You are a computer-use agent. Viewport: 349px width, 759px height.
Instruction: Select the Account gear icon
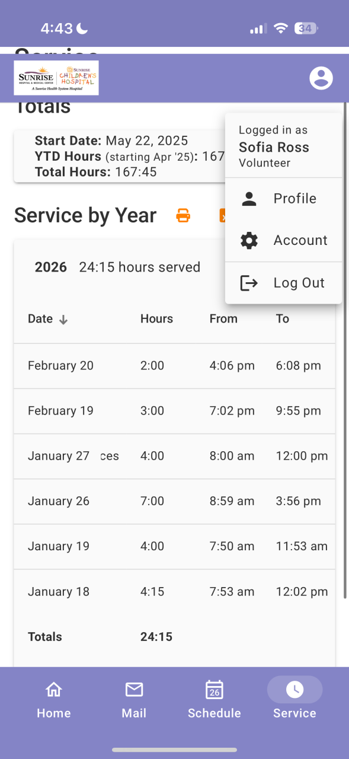[x=249, y=241]
